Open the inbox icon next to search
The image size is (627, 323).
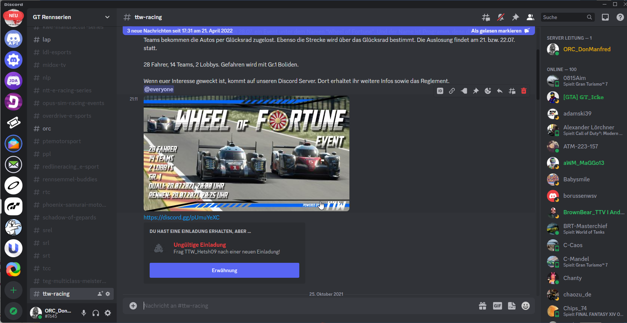(x=605, y=17)
